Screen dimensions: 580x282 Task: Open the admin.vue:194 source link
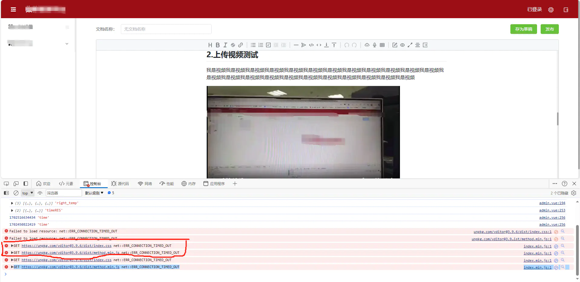(552, 203)
